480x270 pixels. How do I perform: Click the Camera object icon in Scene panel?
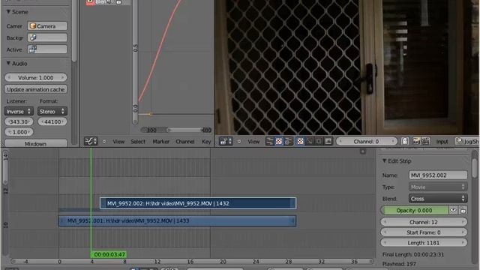click(33, 26)
